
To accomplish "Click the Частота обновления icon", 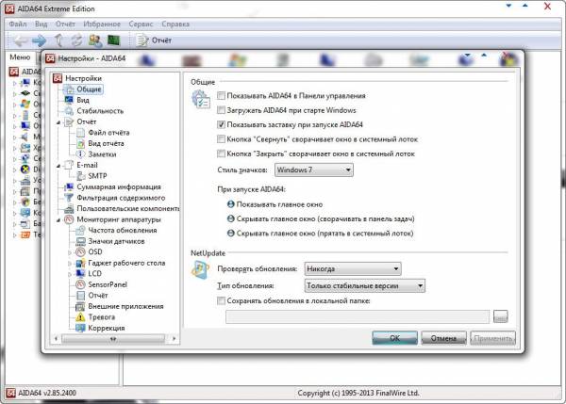I will (80, 231).
